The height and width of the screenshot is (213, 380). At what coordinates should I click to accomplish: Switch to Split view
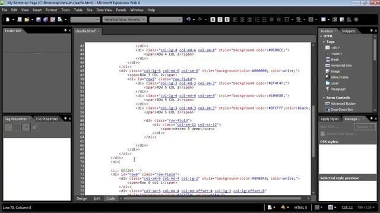[97, 199]
